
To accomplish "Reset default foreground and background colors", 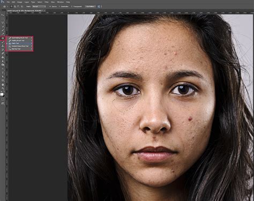I will (x=2, y=91).
